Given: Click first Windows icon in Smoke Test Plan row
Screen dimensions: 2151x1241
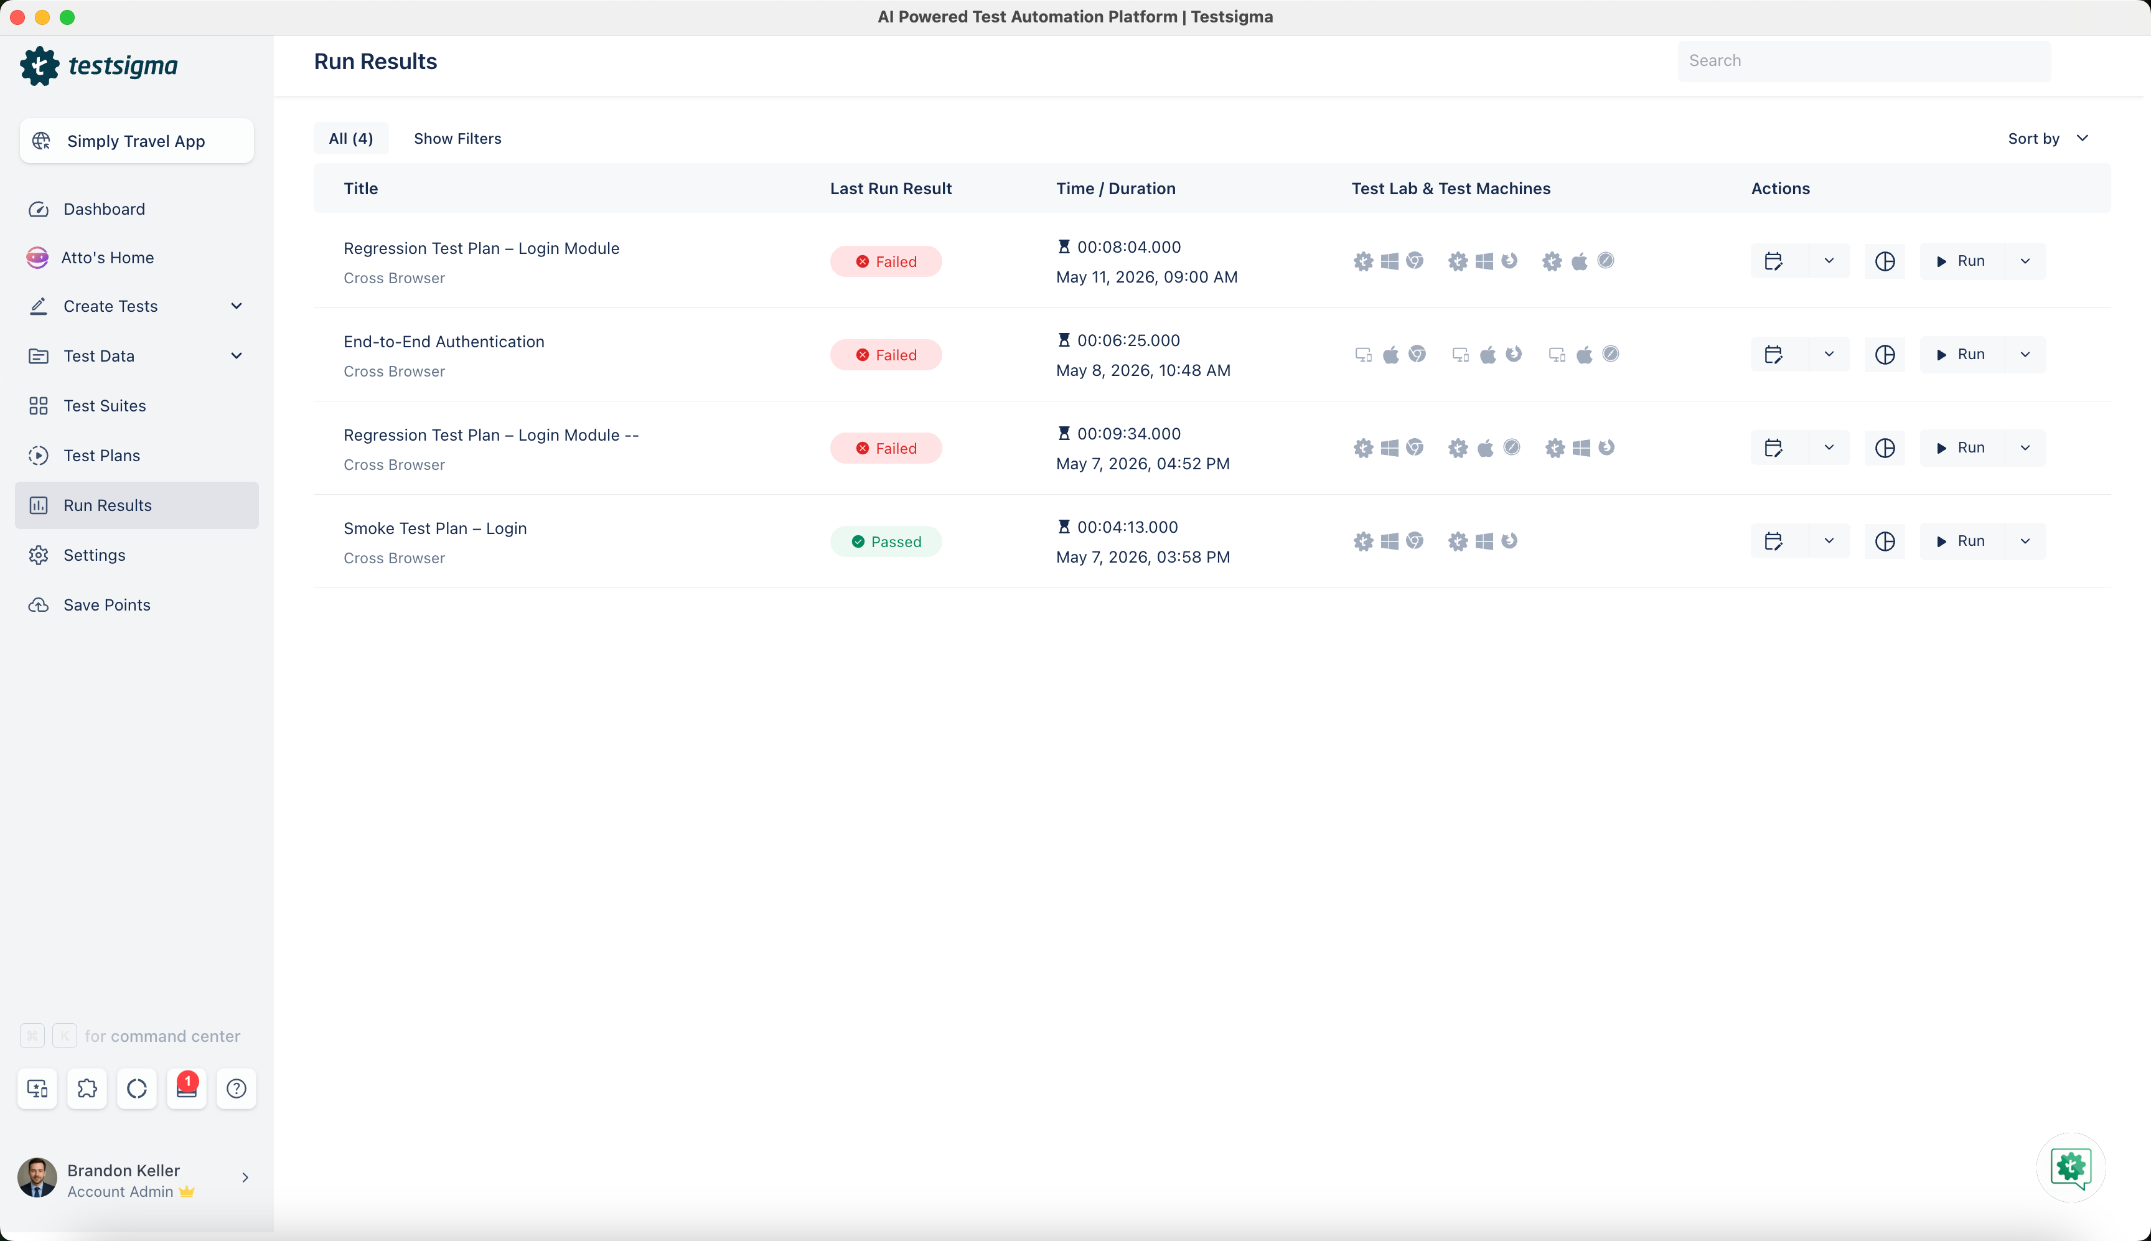Looking at the screenshot, I should click(x=1389, y=541).
